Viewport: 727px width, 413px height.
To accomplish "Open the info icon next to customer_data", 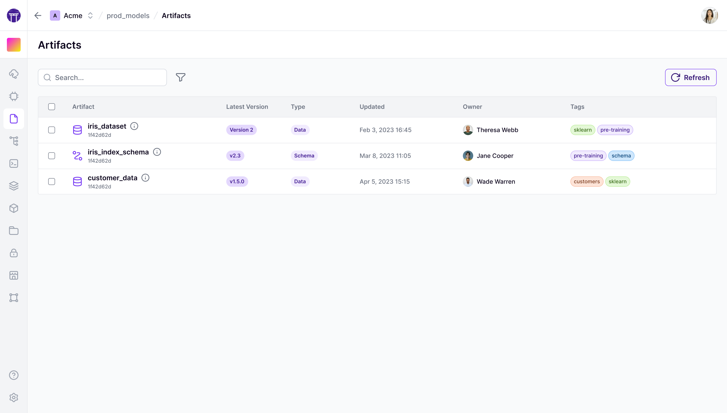I will click(145, 178).
